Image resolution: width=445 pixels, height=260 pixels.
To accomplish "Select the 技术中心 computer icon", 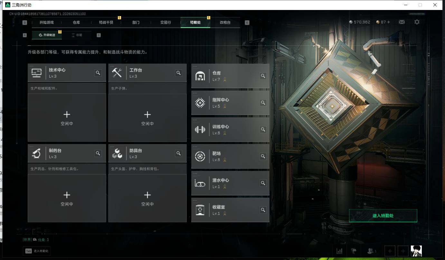I will 36,73.
